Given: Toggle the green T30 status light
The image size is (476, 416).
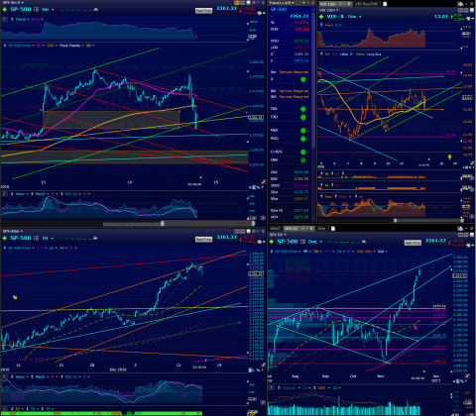Looking at the screenshot, I should 303,117.
